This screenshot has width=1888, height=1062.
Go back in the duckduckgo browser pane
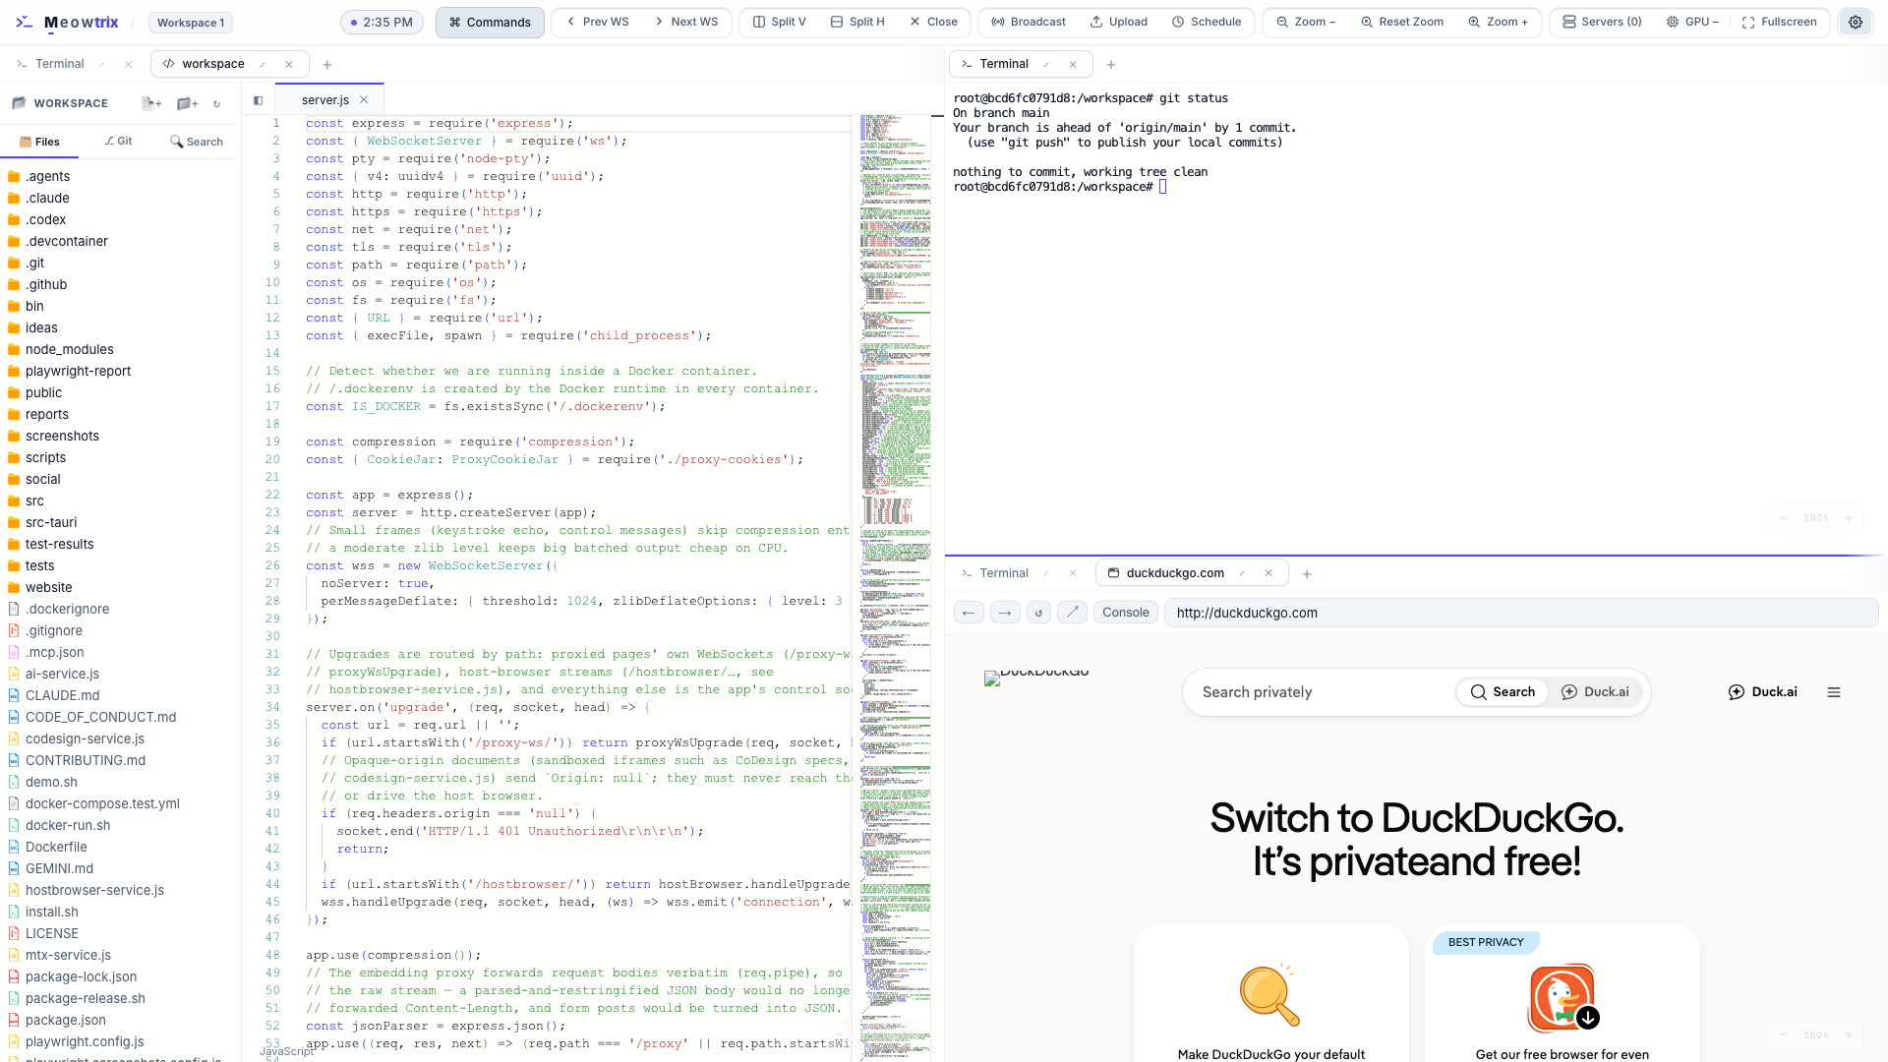(x=969, y=613)
